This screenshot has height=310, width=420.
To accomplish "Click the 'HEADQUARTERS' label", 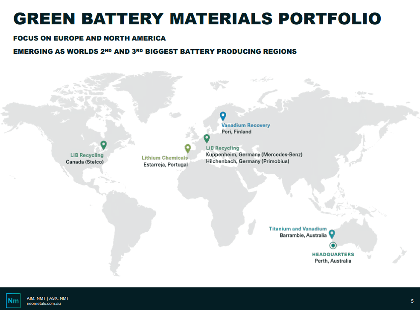I will [x=333, y=254].
